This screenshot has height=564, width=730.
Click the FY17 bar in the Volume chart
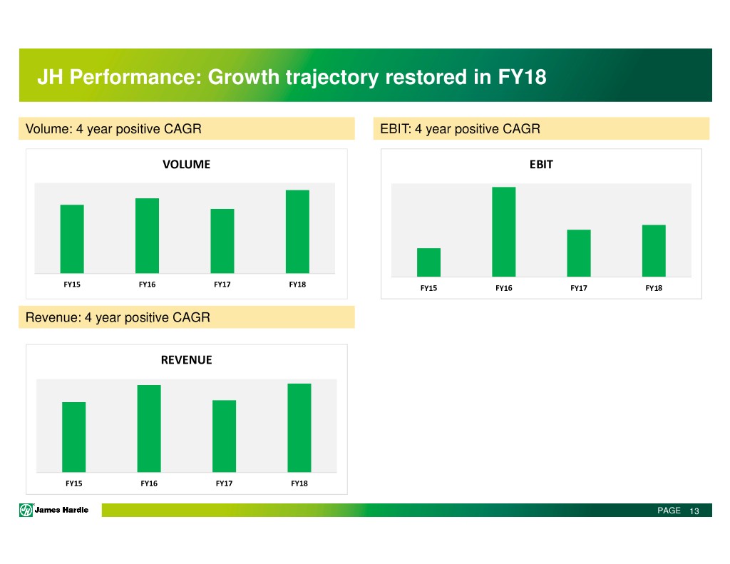[222, 241]
